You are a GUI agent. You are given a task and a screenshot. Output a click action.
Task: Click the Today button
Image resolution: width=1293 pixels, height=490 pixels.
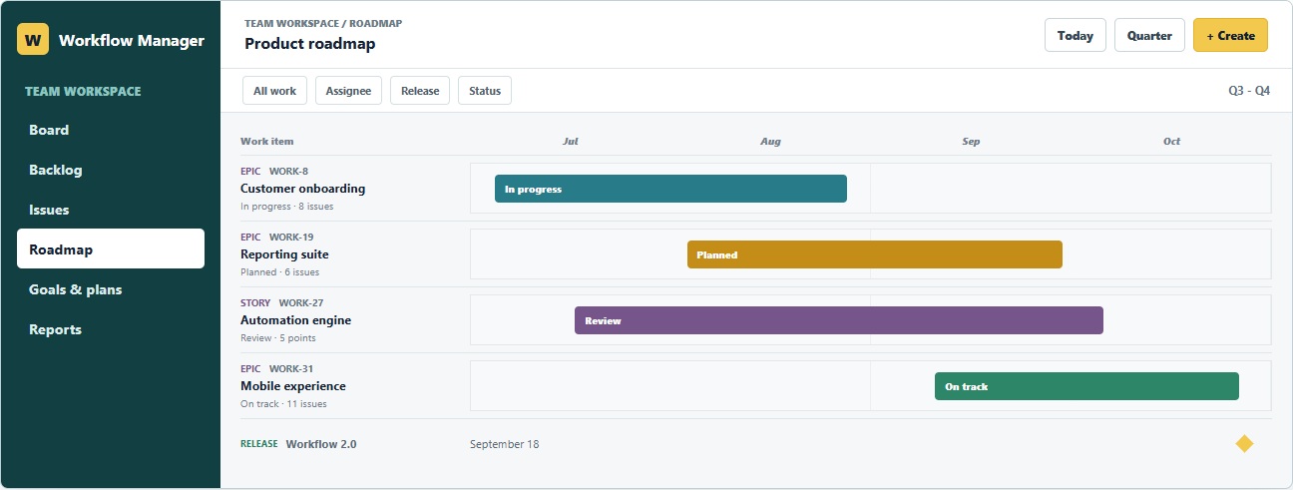[x=1076, y=35]
